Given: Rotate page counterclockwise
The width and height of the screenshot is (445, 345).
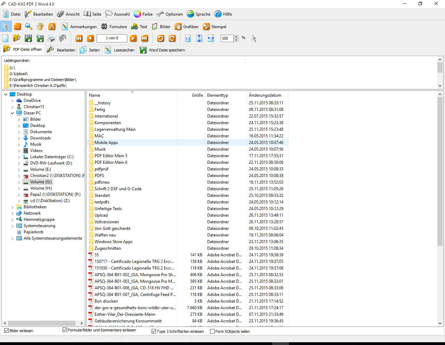Looking at the screenshot, I should point(161,38).
